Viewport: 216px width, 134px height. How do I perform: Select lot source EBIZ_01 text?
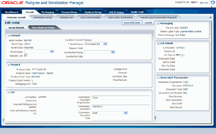pos(180,55)
